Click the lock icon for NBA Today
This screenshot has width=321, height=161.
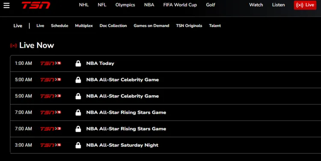click(78, 64)
